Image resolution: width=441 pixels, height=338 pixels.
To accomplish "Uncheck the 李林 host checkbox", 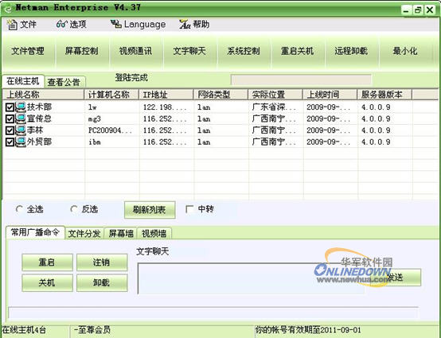I will pyautogui.click(x=10, y=130).
